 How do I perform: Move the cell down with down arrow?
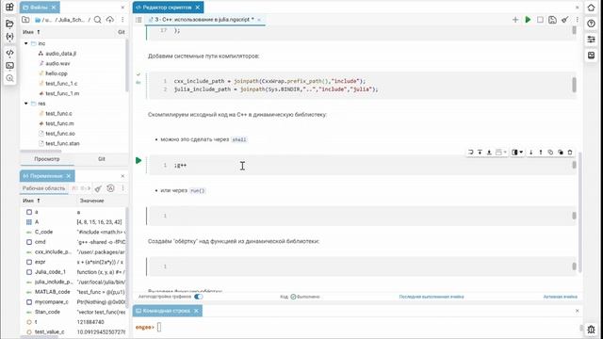tap(530, 153)
